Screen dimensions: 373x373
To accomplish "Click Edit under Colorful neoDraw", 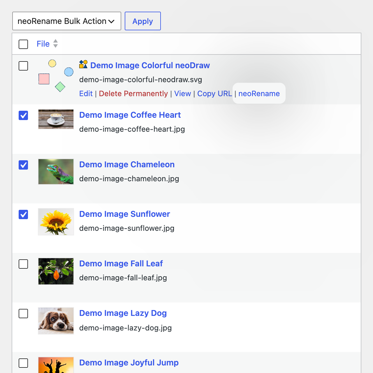I will 86,94.
